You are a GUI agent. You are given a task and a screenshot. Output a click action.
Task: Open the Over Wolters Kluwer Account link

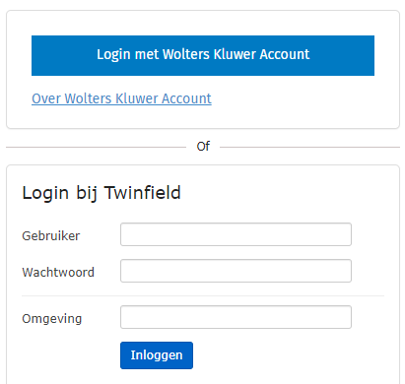click(x=121, y=98)
